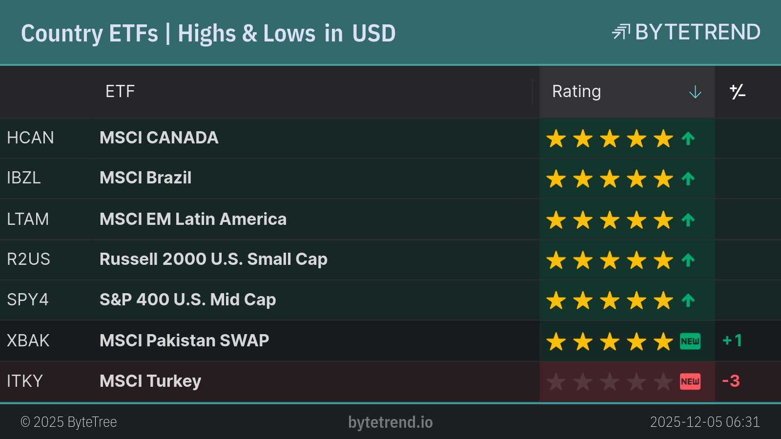Click the green NEW badge for MSCI Pakistan
This screenshot has height=439, width=781.
pyautogui.click(x=690, y=341)
